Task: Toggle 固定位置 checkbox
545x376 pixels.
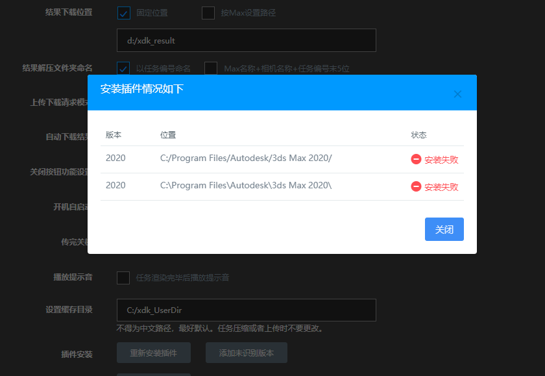Action: click(x=124, y=13)
